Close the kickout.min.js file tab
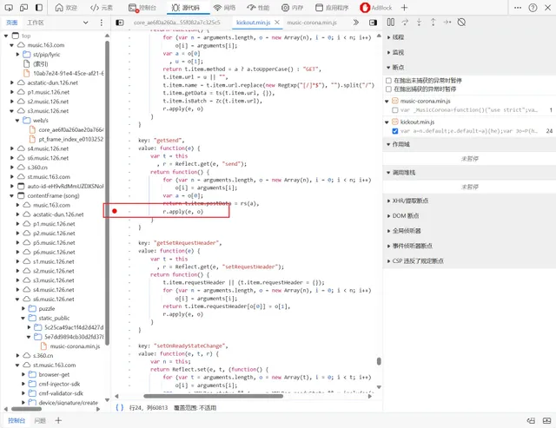 (x=277, y=23)
